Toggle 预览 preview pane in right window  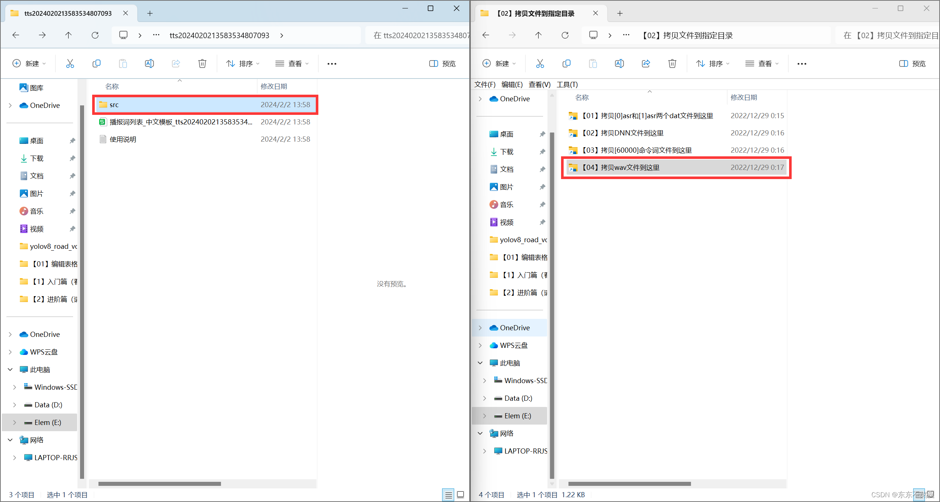coord(912,64)
